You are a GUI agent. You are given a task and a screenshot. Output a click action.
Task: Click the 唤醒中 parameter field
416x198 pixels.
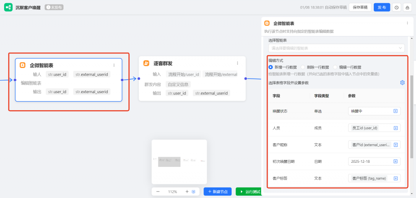tap(374, 111)
